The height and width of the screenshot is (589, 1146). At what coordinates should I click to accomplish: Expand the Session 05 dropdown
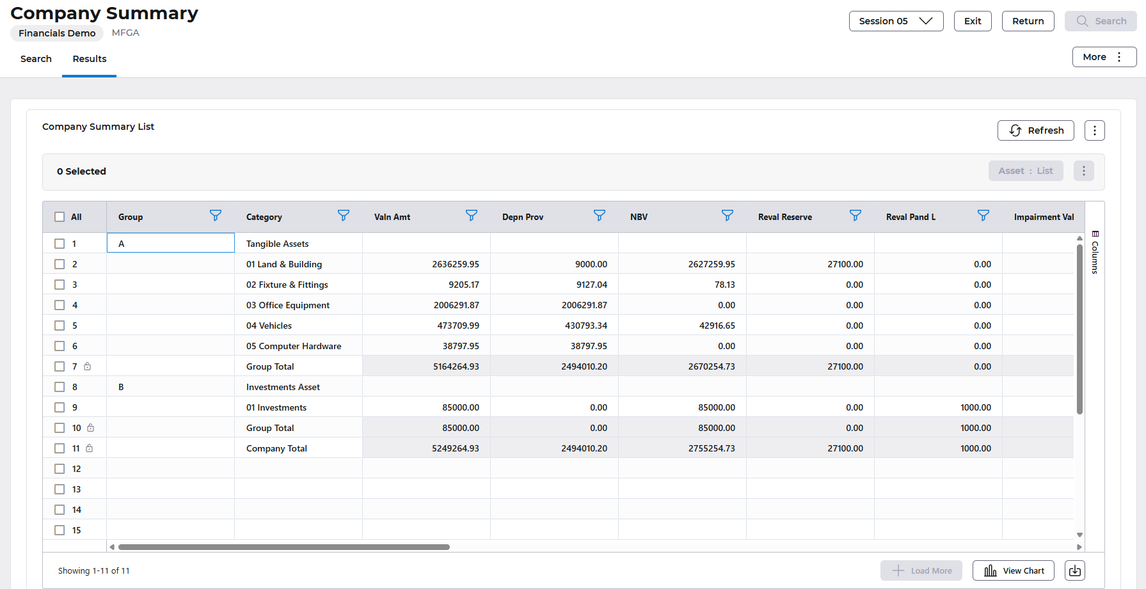tap(895, 21)
